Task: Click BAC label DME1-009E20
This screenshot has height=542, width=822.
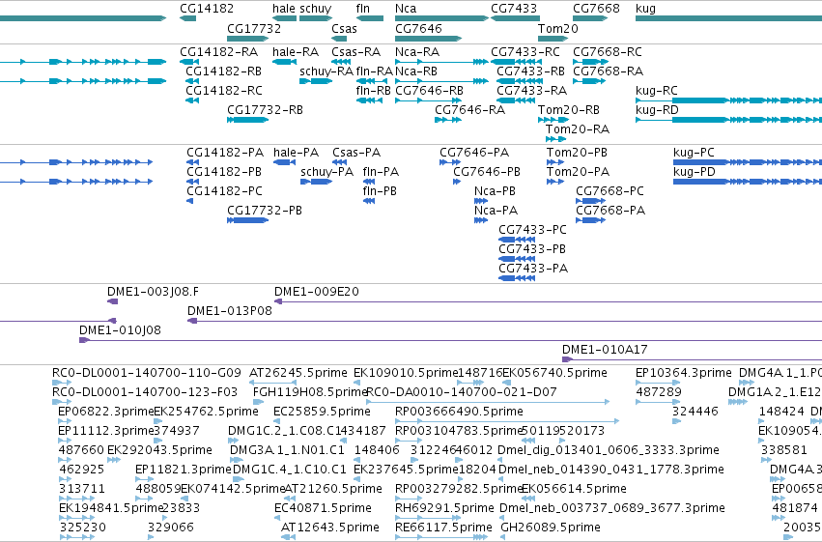Action: click(317, 292)
